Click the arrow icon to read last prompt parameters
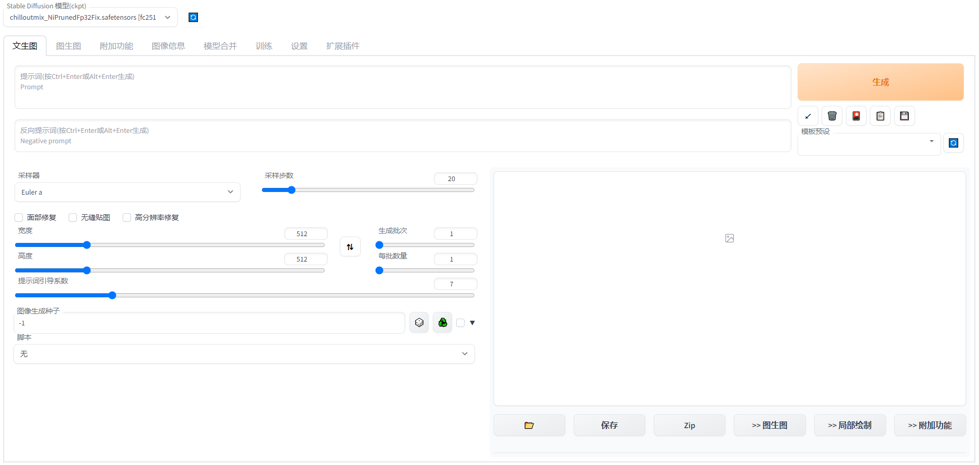The width and height of the screenshot is (979, 465). (808, 116)
